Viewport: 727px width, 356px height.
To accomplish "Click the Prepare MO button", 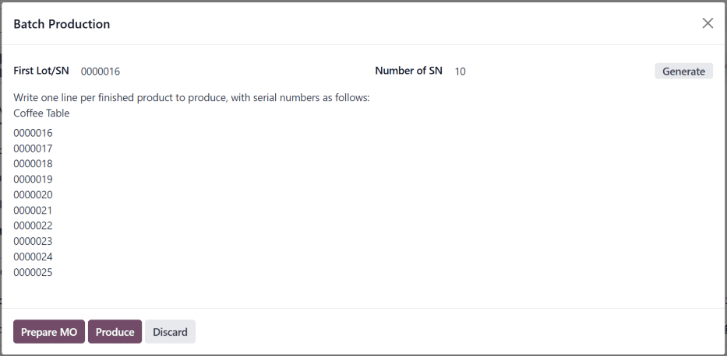I will pos(49,332).
